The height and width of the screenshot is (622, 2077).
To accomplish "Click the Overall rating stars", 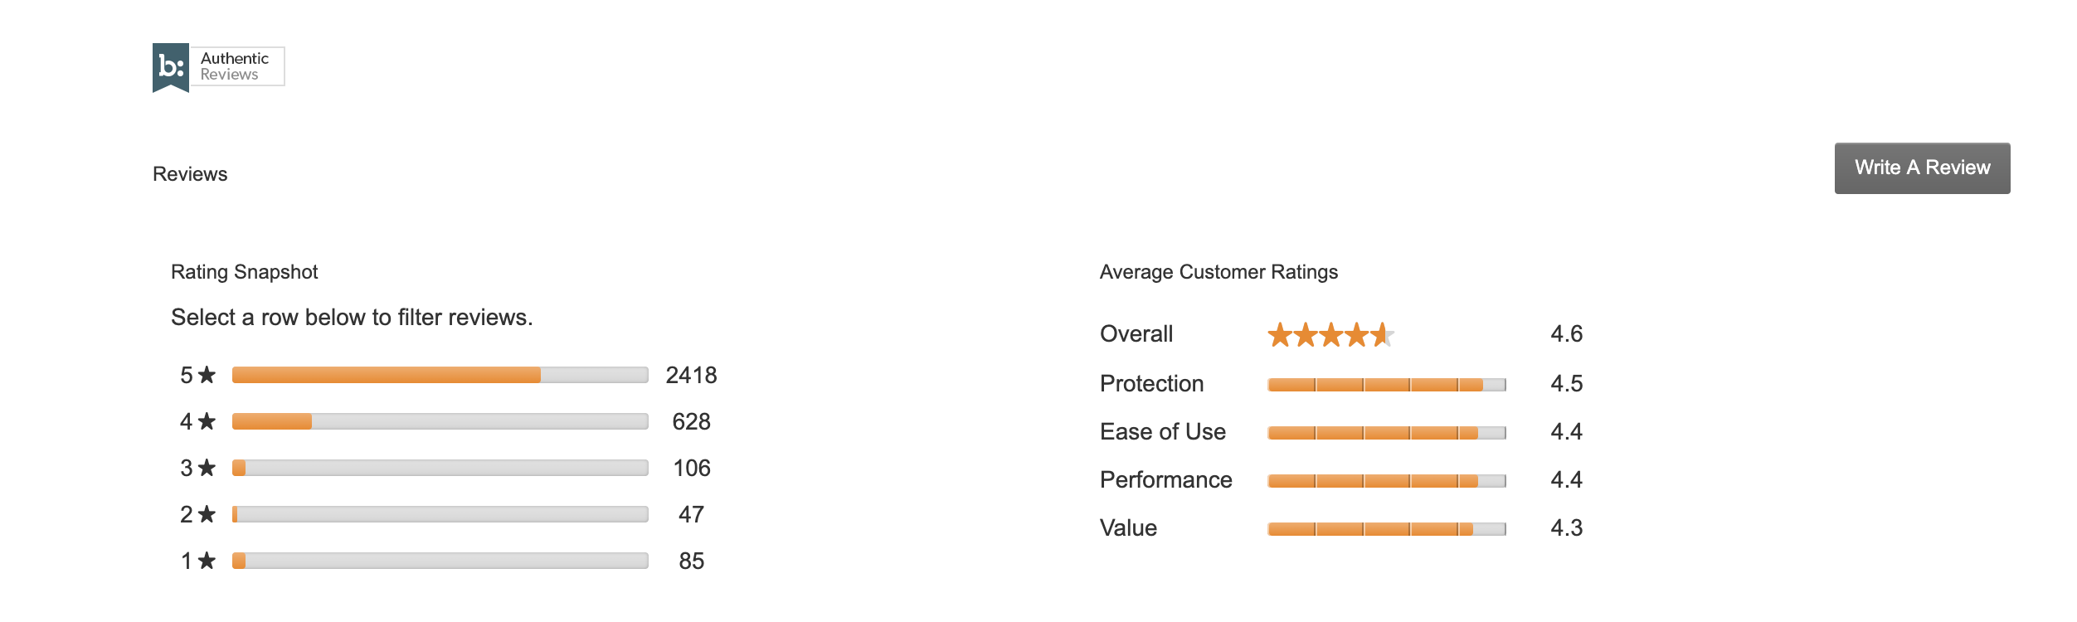I will click(1330, 335).
